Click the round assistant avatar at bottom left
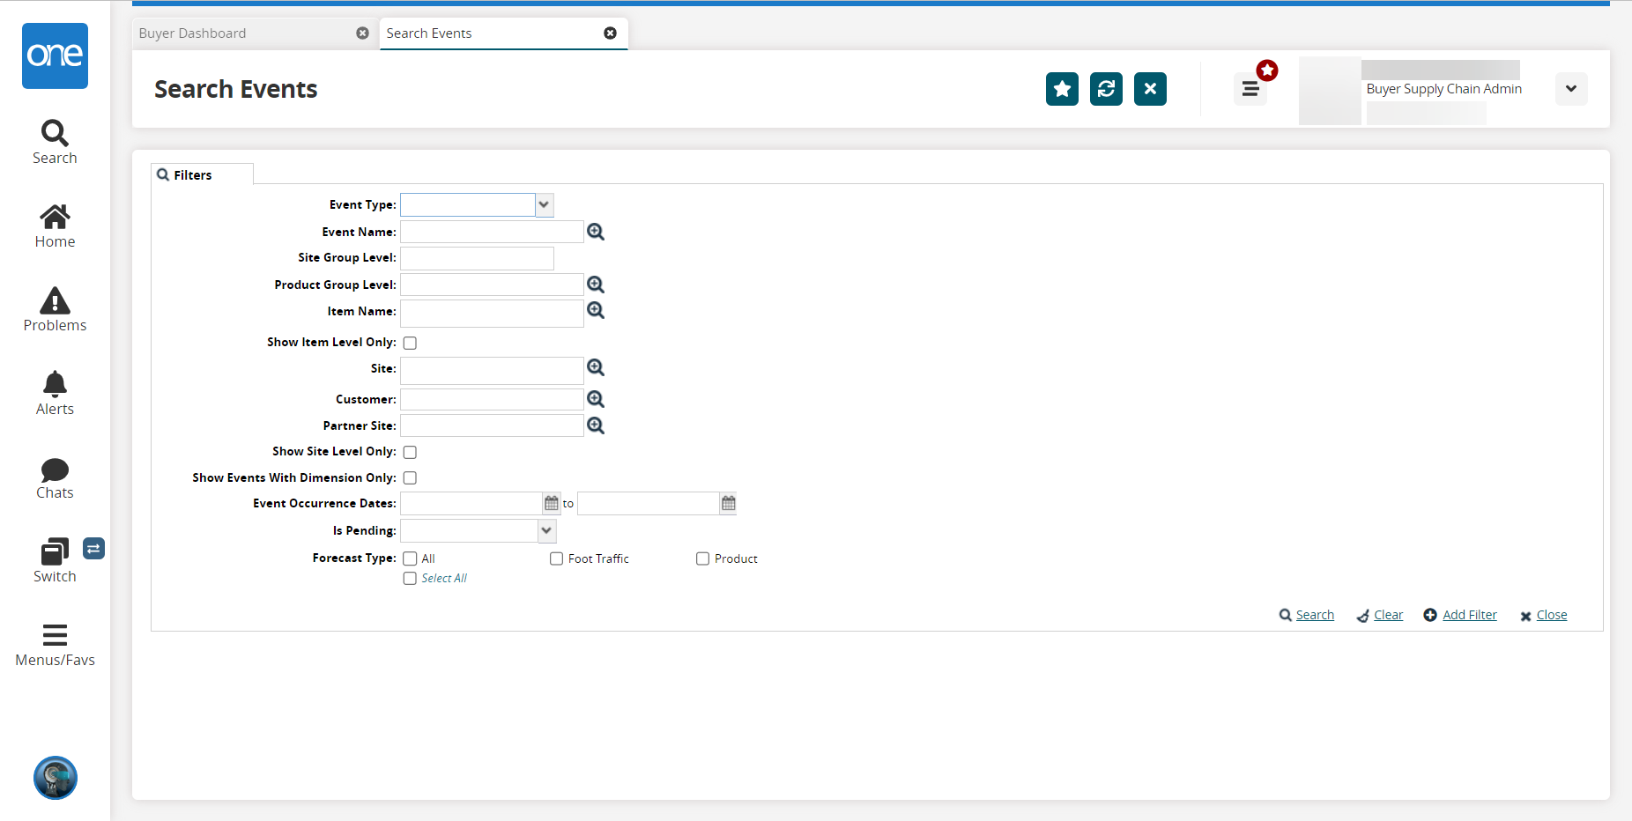Screen dimensions: 1632x821 (56, 778)
